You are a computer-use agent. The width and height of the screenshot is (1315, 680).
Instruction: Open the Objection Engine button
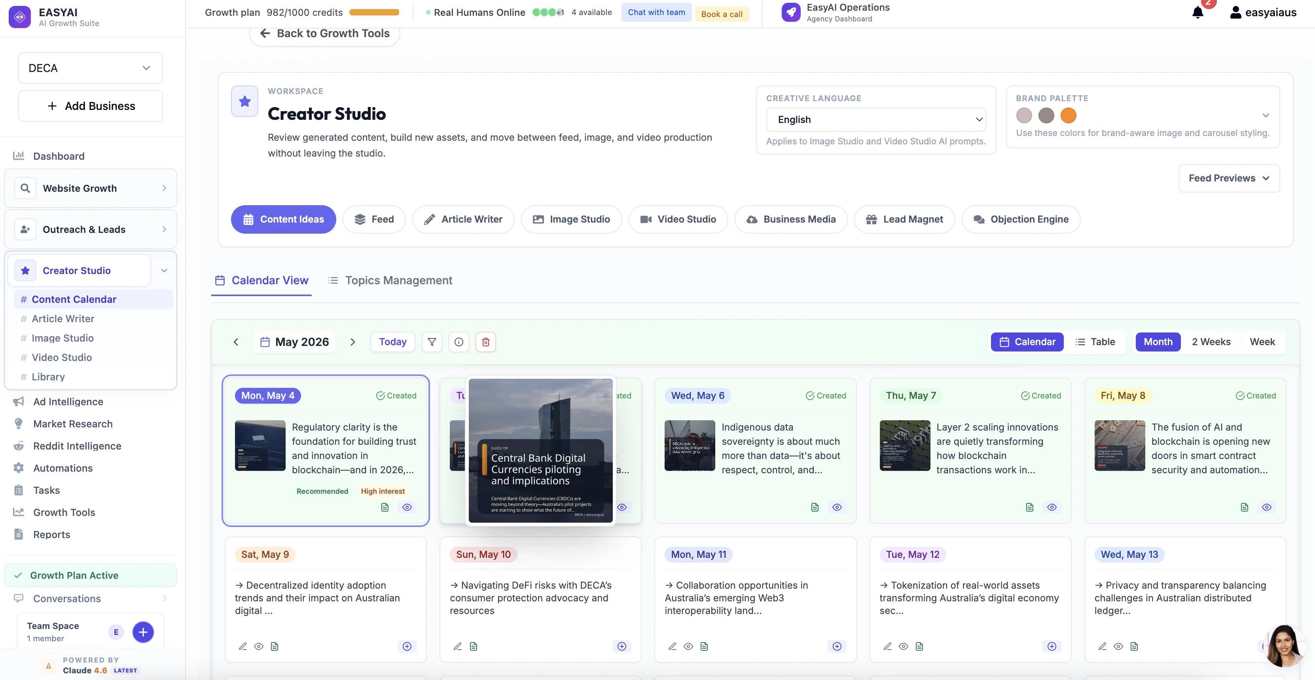(1020, 219)
